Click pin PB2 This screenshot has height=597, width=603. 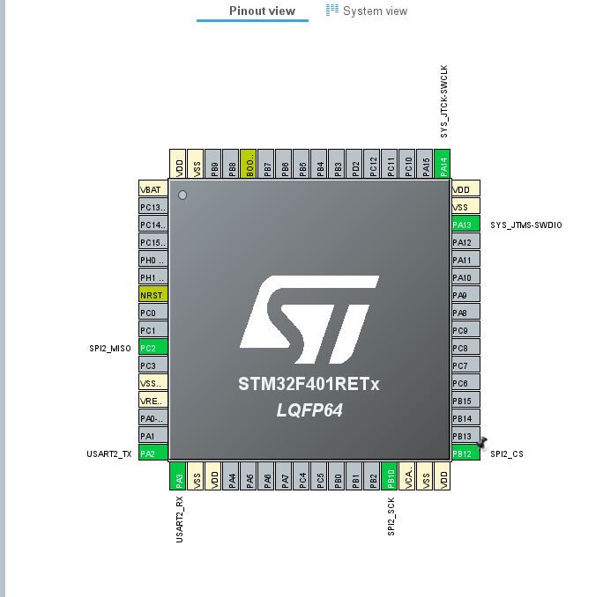(x=371, y=476)
